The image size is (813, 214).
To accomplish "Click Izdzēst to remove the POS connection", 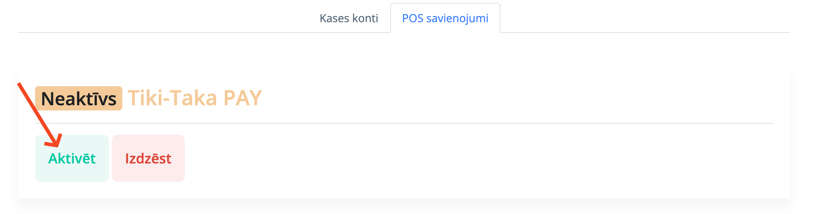I will tap(148, 158).
